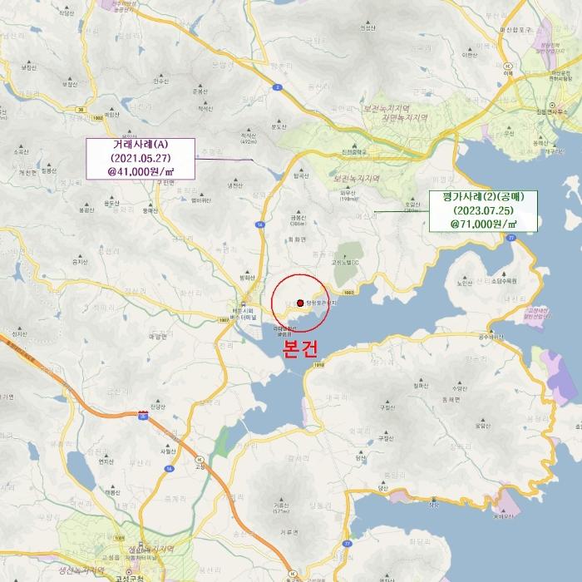Screen dimensions: 582x582
Task: Click route 77 shield near top-right coast
Action: (x=511, y=238)
